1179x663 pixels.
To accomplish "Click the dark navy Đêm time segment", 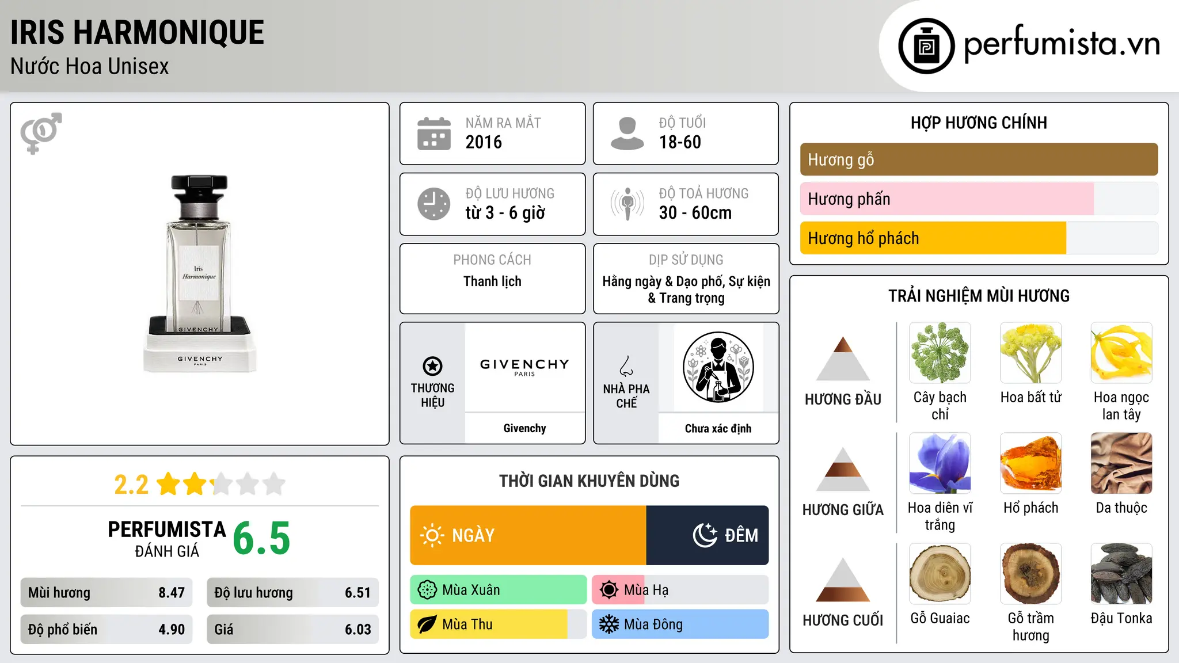I will tap(708, 535).
